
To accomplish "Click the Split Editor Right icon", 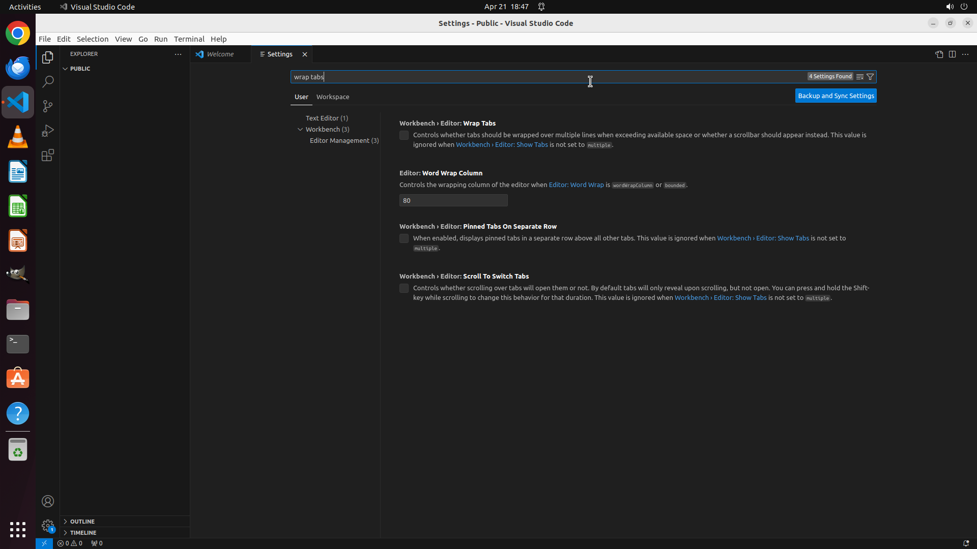I will (952, 54).
